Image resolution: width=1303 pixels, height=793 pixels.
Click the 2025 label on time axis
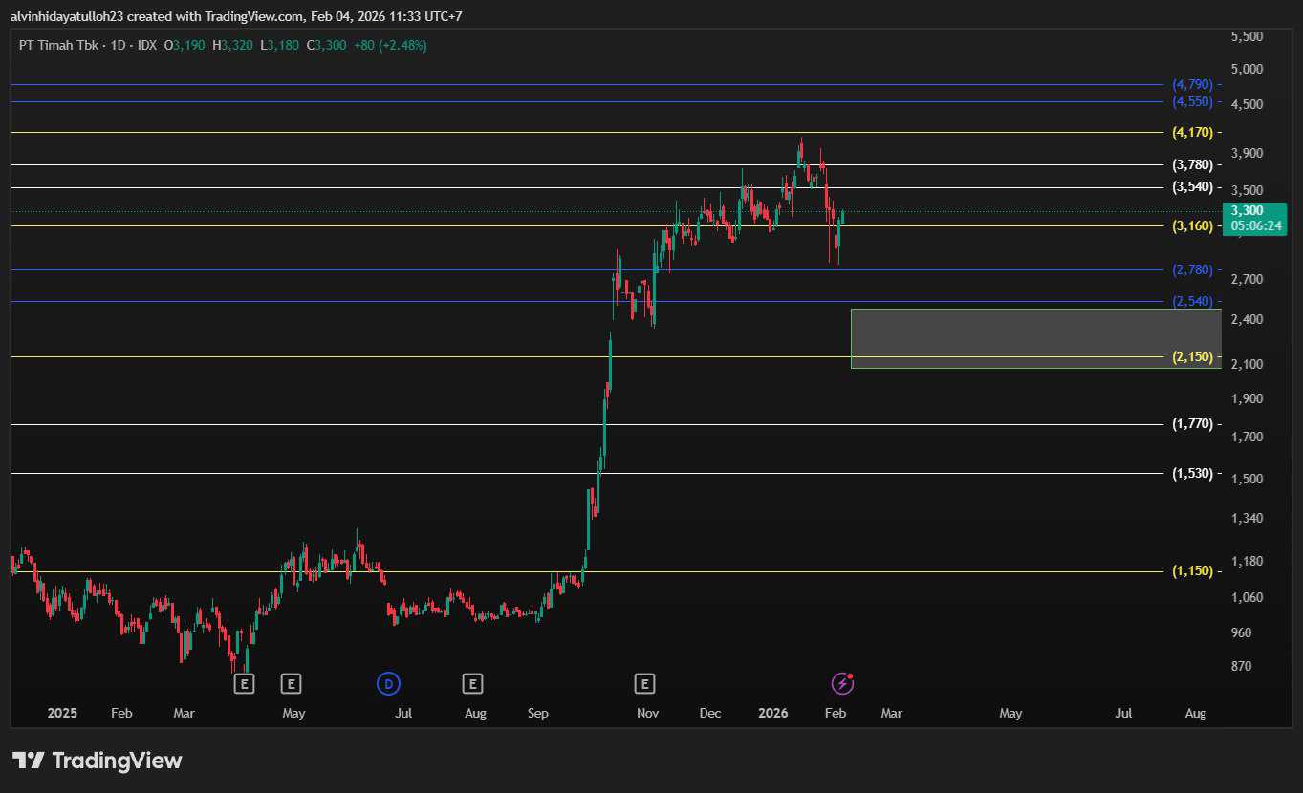tap(62, 713)
